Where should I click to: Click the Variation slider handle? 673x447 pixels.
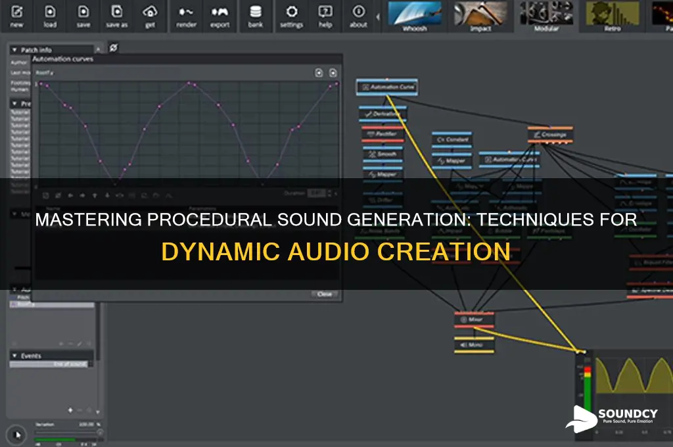(x=100, y=433)
